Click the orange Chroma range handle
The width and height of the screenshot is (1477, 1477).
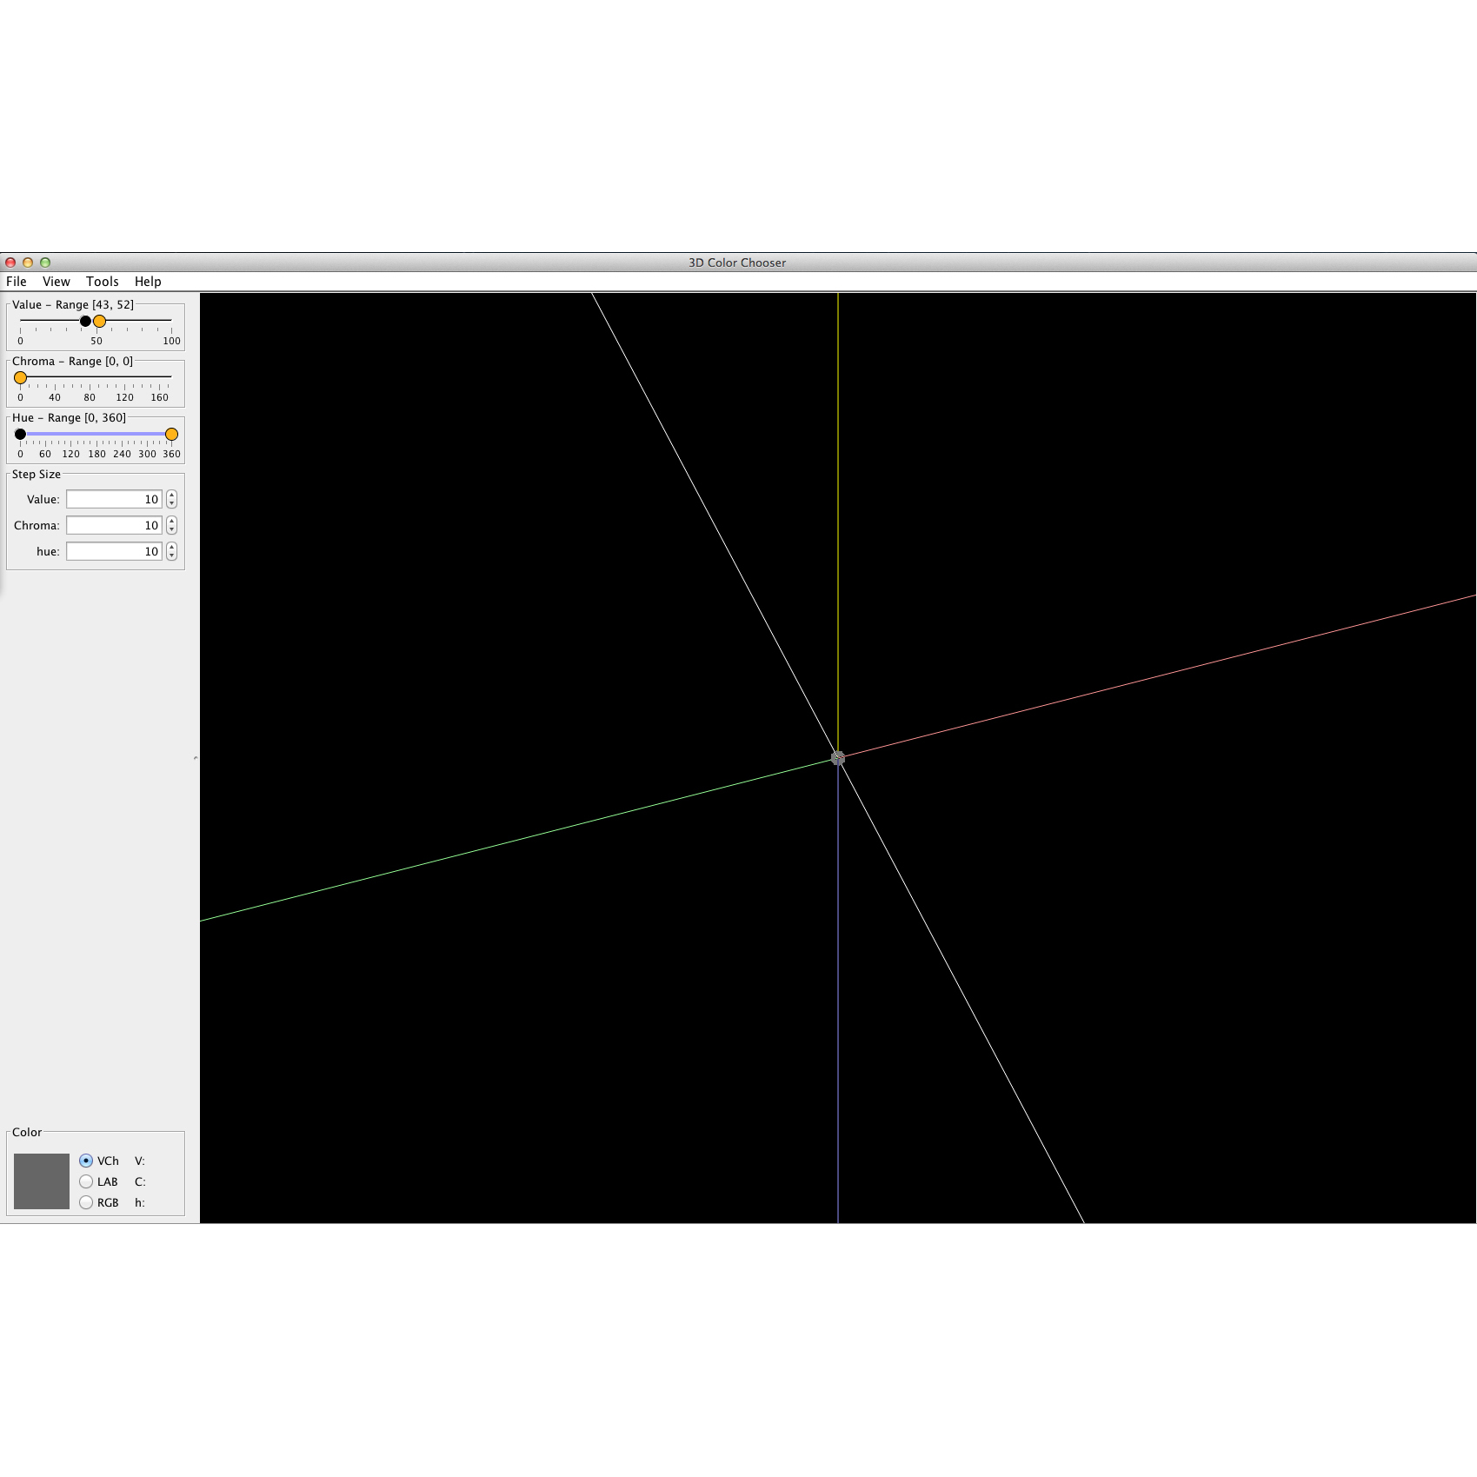(20, 377)
